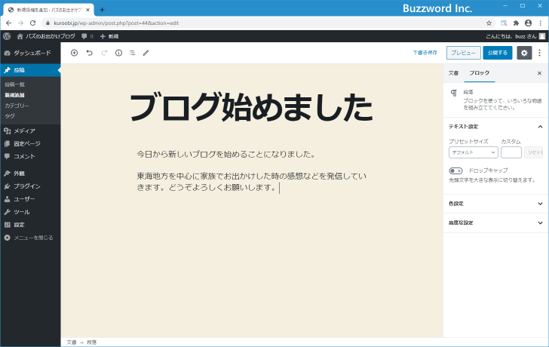The image size is (549, 347).
Task: Click the こんにちは、buzz さん account menu
Action: pyautogui.click(x=515, y=36)
